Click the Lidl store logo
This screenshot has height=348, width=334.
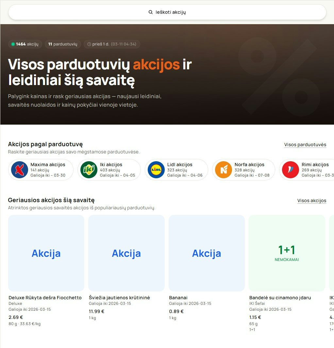[156, 170]
